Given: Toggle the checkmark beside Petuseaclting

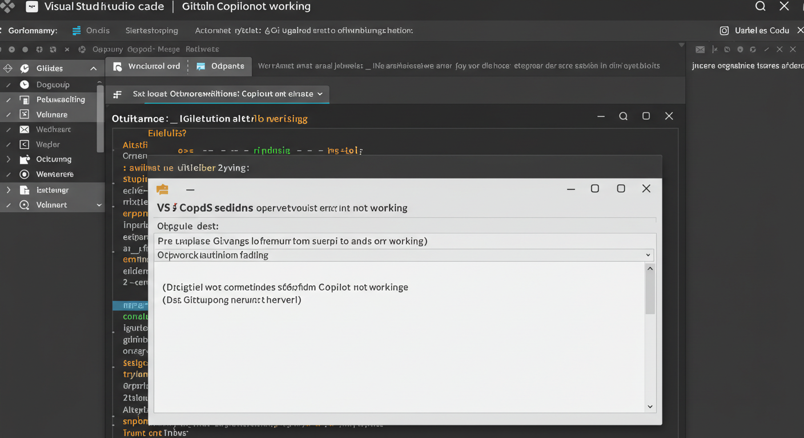Looking at the screenshot, I should tap(9, 100).
